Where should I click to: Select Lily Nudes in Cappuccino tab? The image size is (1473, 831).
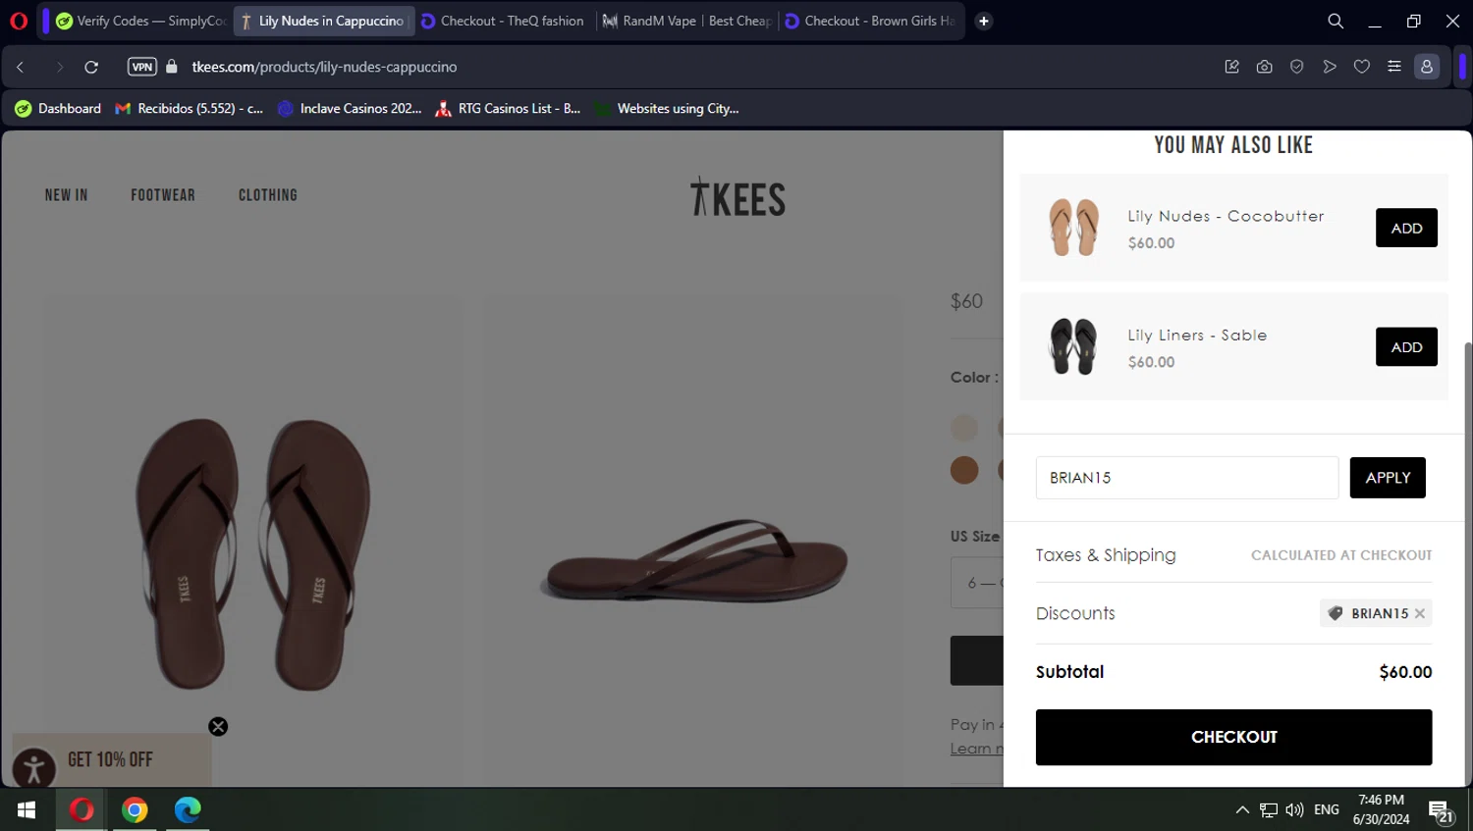coord(324,21)
